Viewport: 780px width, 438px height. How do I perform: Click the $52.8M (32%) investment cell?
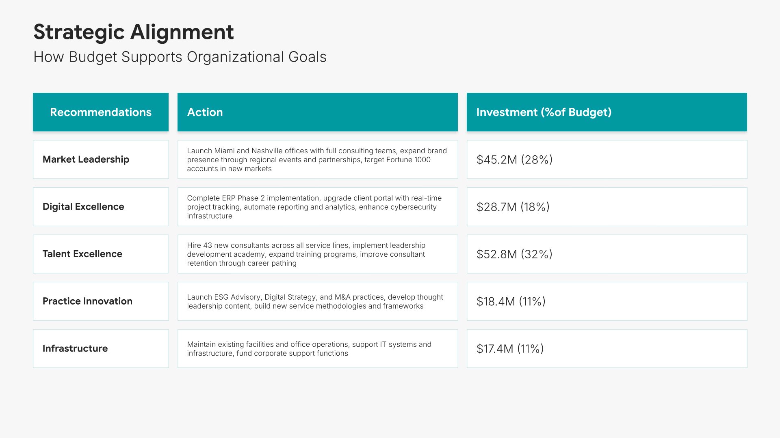tap(514, 254)
